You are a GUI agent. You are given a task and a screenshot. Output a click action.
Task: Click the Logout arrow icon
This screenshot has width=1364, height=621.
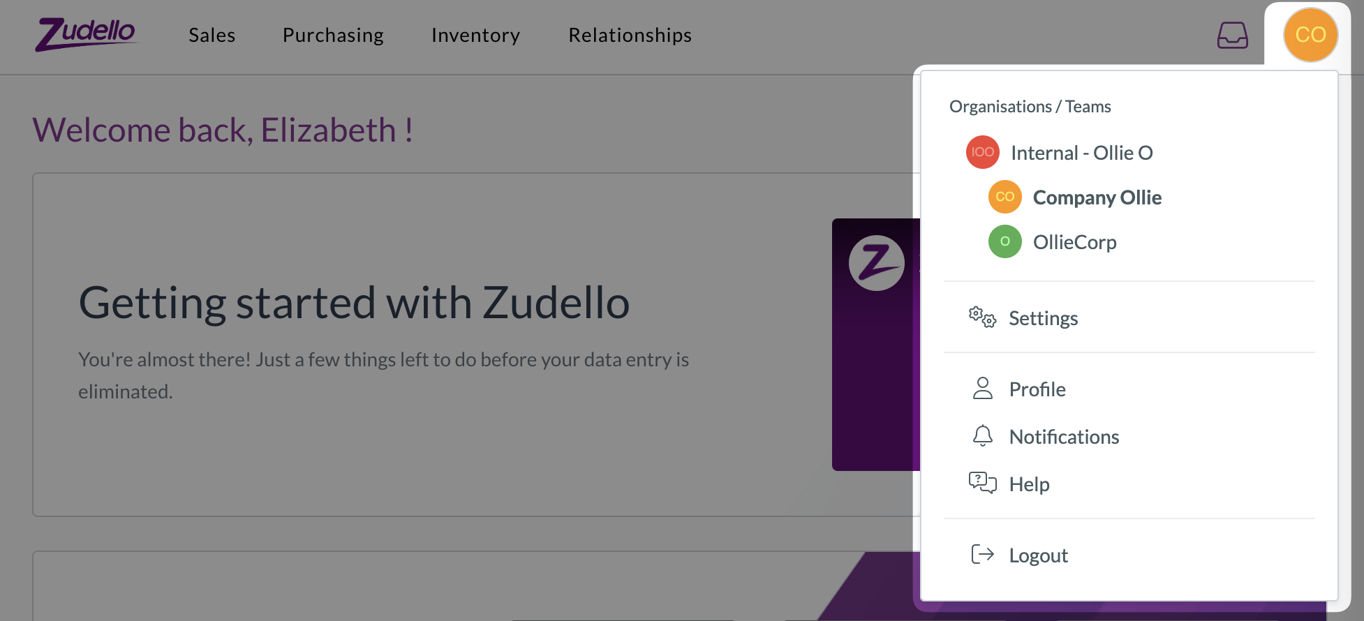(982, 555)
